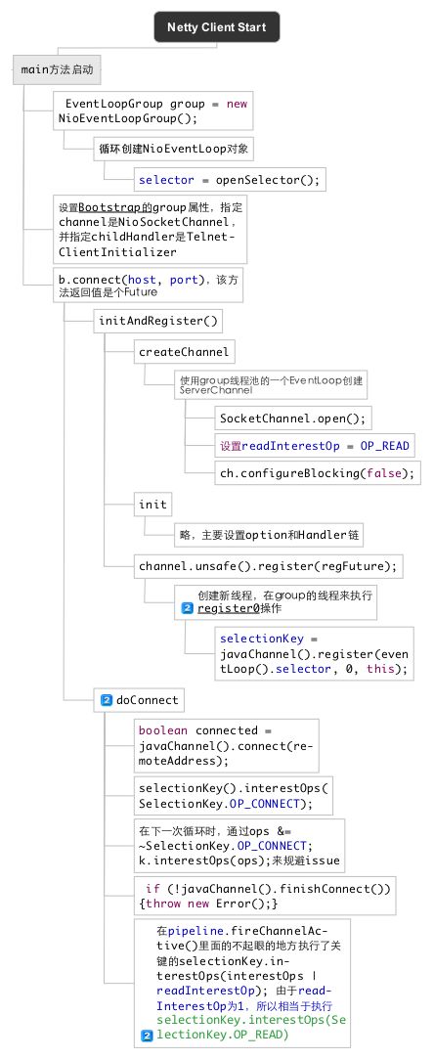Select the new NioEventLoopGroup() node
The height and width of the screenshot is (1059, 434).
click(x=153, y=110)
